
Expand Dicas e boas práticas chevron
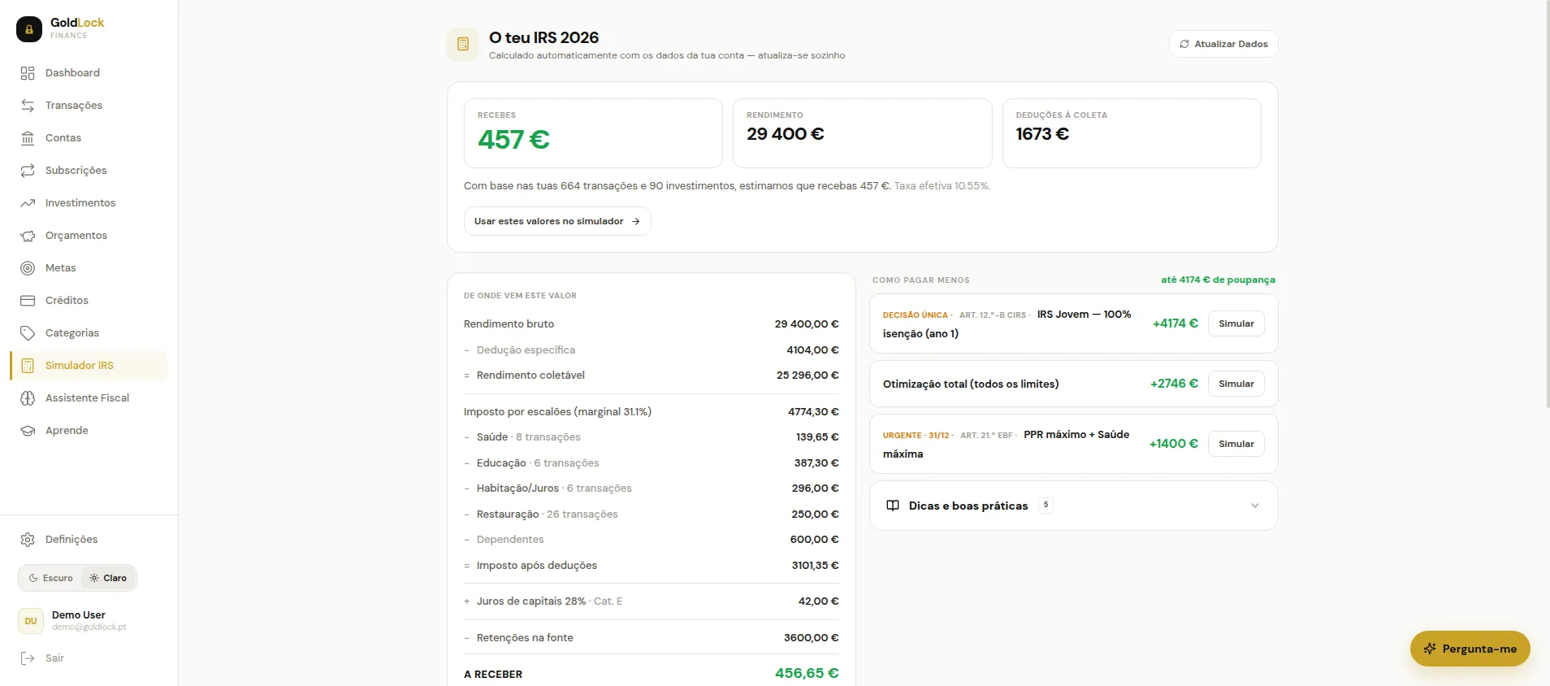point(1255,506)
